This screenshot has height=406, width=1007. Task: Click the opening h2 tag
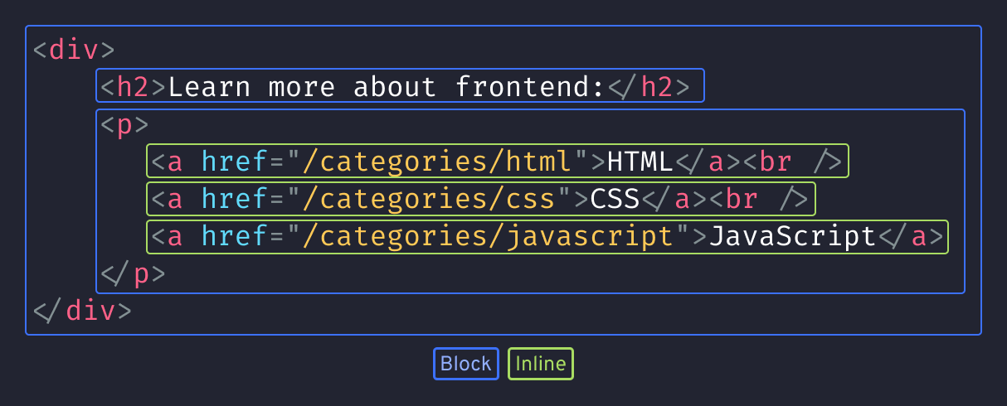pos(134,86)
